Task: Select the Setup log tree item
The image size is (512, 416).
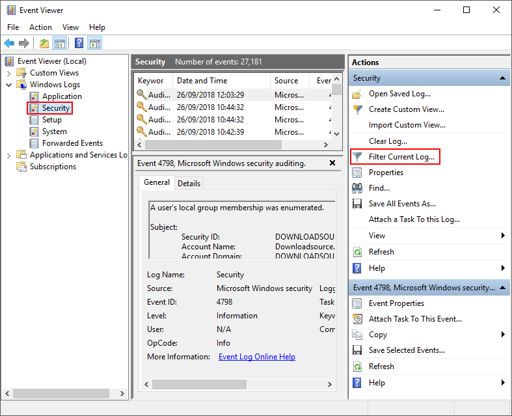Action: coord(51,120)
